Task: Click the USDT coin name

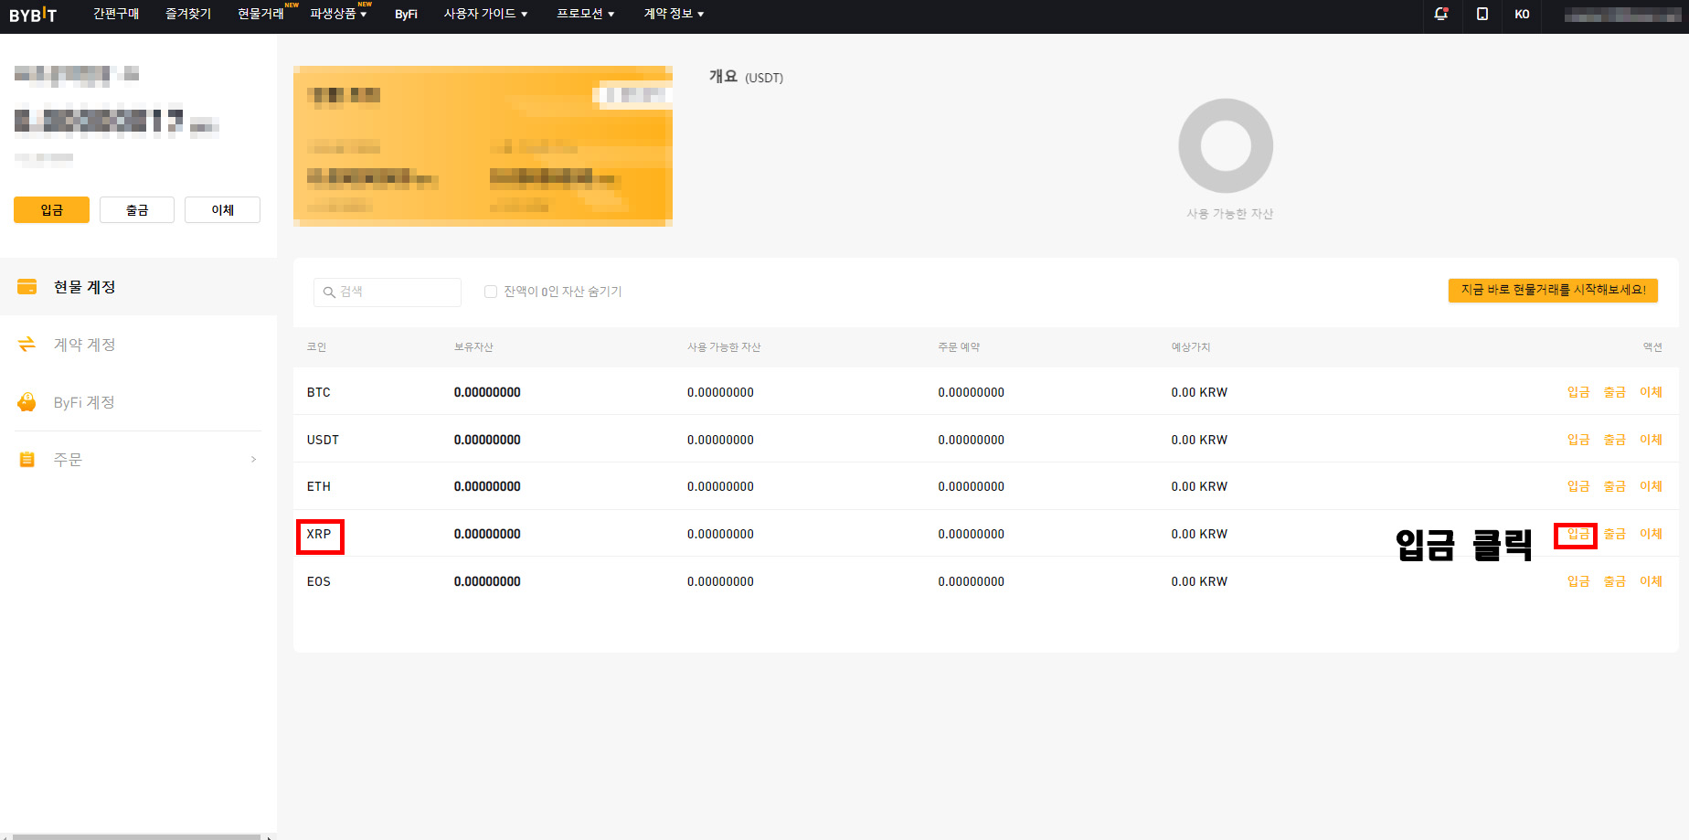Action: tap(323, 441)
